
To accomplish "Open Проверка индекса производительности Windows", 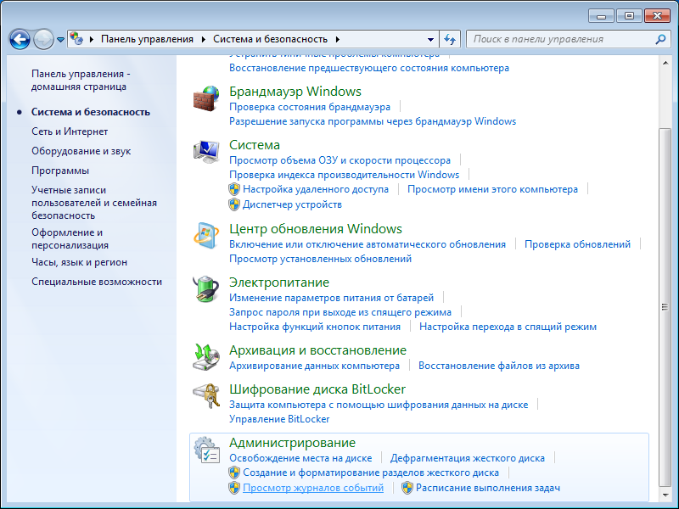I will click(x=344, y=175).
